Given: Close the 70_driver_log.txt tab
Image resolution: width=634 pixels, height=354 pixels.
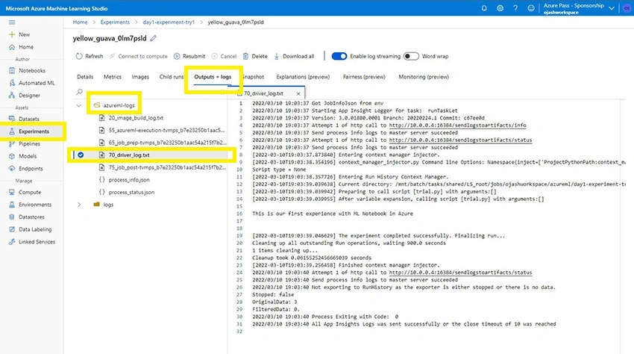Looking at the screenshot, I should pos(298,93).
